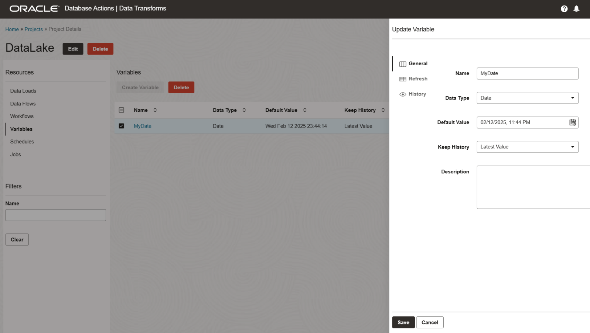Open Jobs in Resources
This screenshot has height=333, width=590.
(16, 155)
